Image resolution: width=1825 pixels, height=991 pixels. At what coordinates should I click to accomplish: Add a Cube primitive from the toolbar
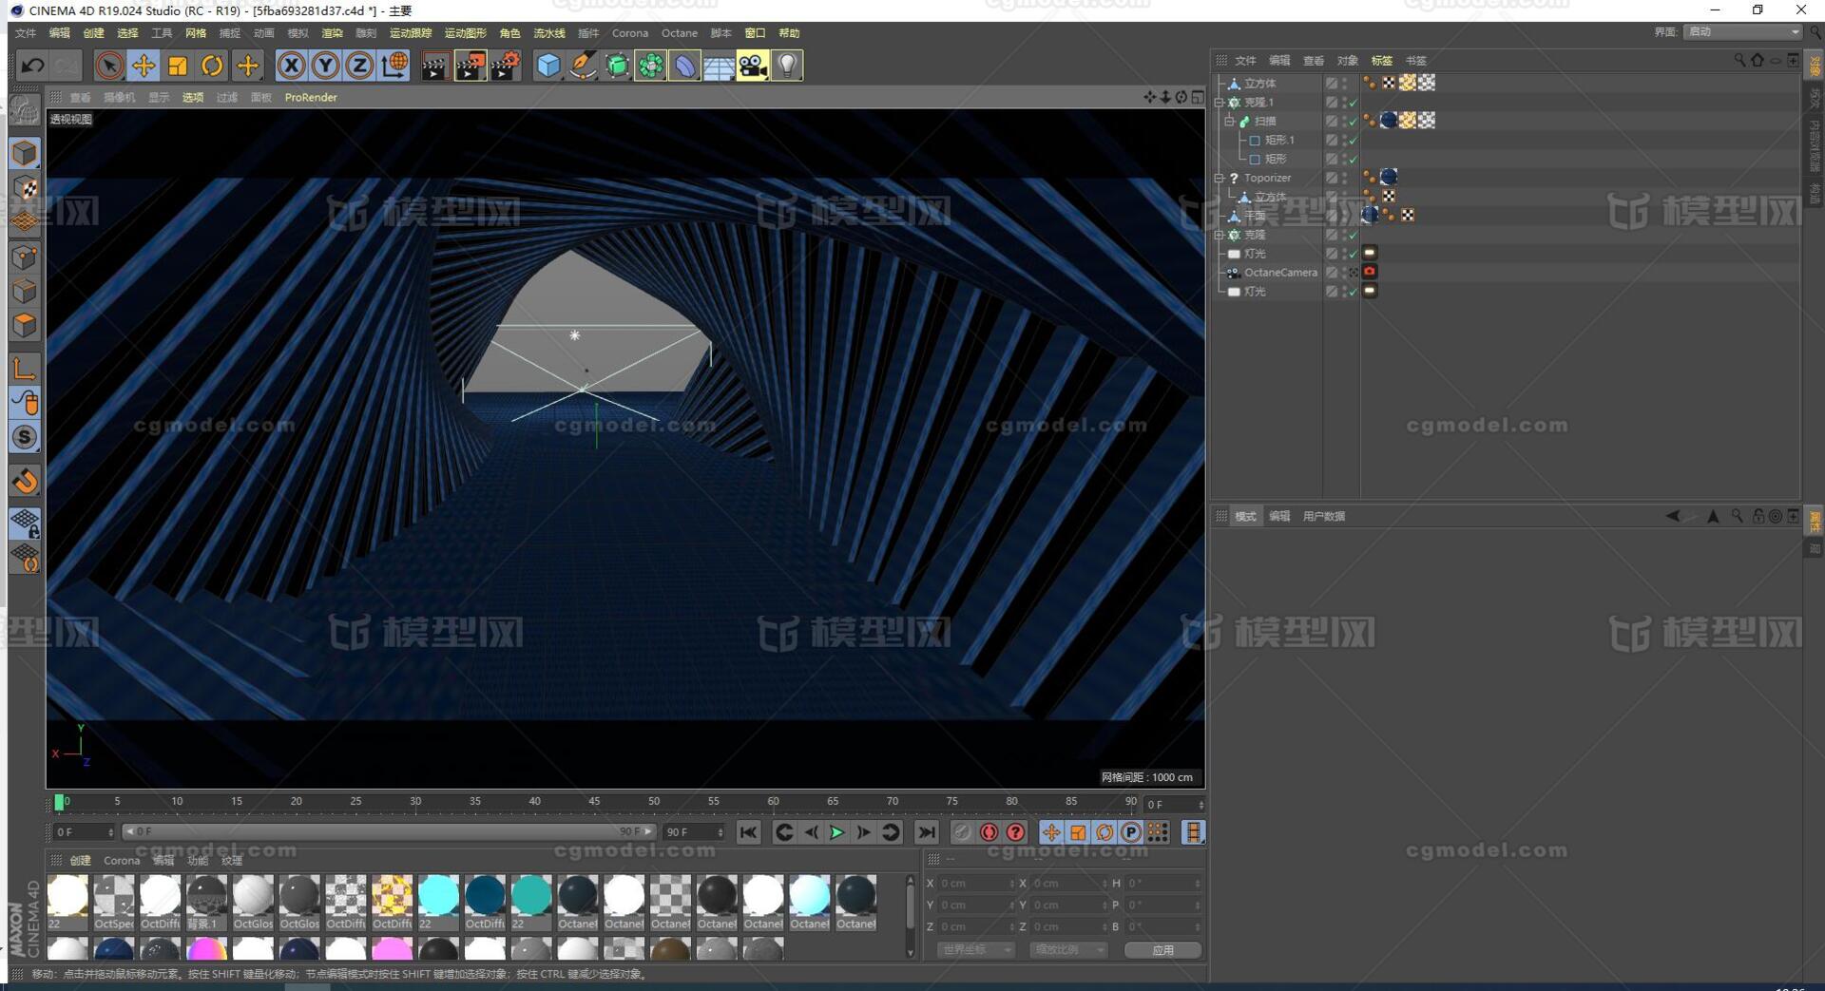click(x=548, y=66)
